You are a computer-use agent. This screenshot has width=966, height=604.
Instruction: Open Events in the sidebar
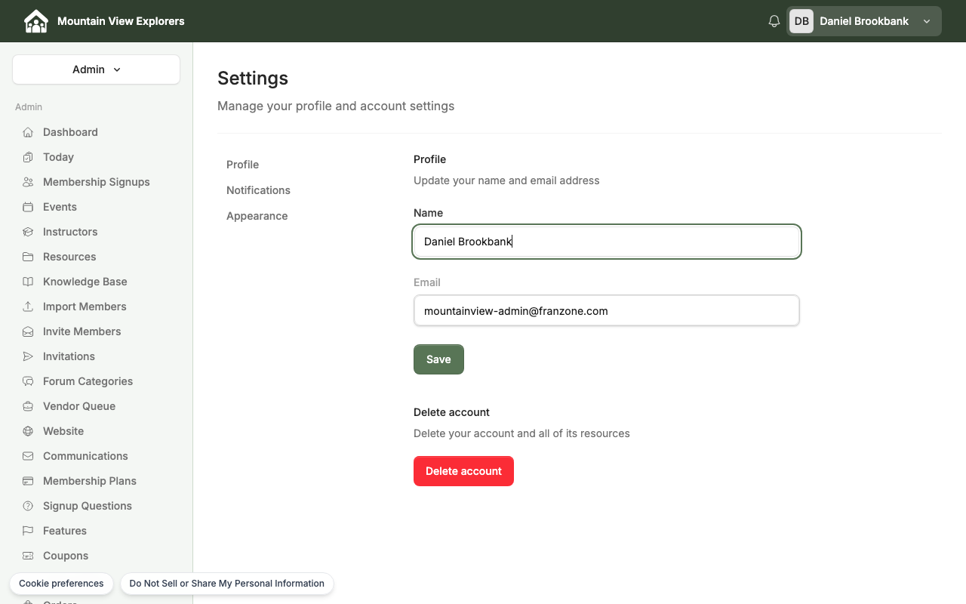coord(60,207)
